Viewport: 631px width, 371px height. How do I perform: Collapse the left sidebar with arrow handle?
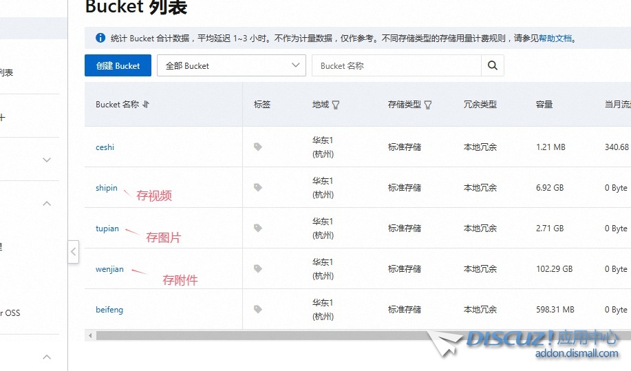(x=74, y=252)
